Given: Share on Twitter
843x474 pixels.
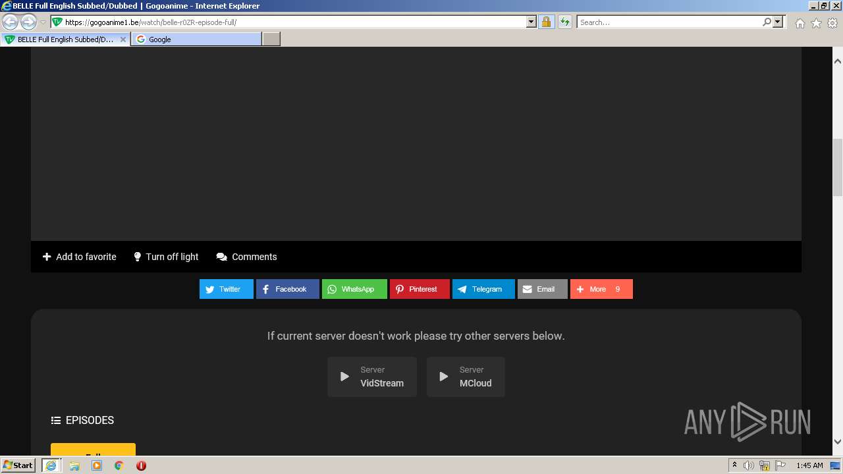Looking at the screenshot, I should click(227, 289).
